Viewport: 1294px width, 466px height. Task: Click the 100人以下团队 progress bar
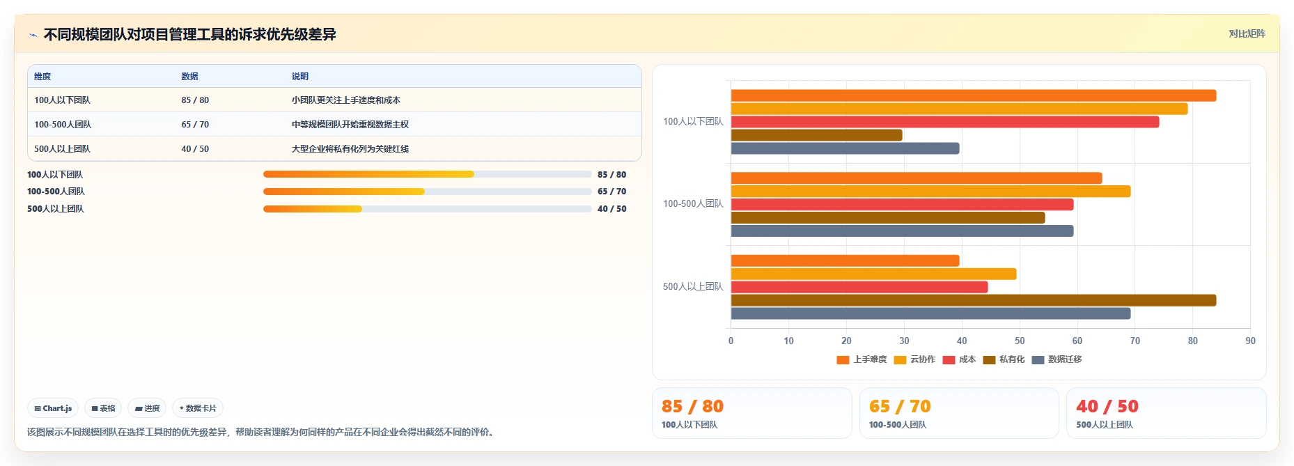point(427,174)
